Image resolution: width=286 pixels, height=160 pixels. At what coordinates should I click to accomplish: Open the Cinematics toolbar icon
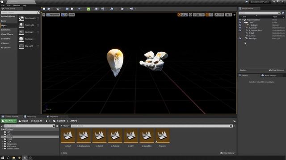(103, 9)
